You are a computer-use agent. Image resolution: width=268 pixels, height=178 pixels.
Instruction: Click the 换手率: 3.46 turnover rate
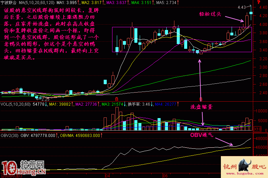139,104
